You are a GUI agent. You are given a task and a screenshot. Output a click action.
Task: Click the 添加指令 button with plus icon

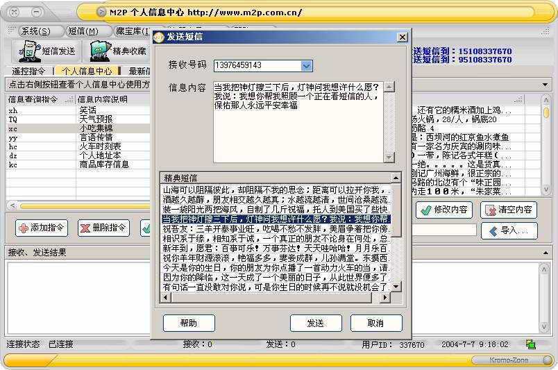(x=41, y=228)
